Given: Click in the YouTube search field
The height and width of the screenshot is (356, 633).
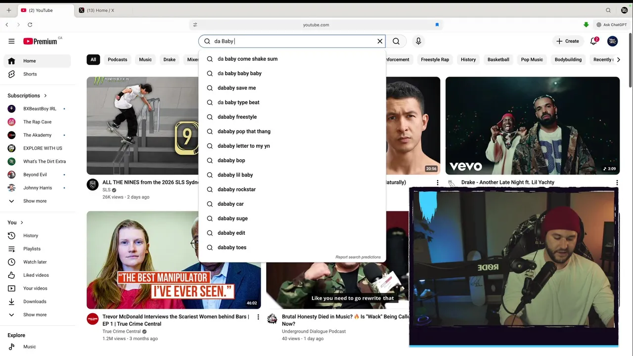Looking at the screenshot, I should click(292, 42).
